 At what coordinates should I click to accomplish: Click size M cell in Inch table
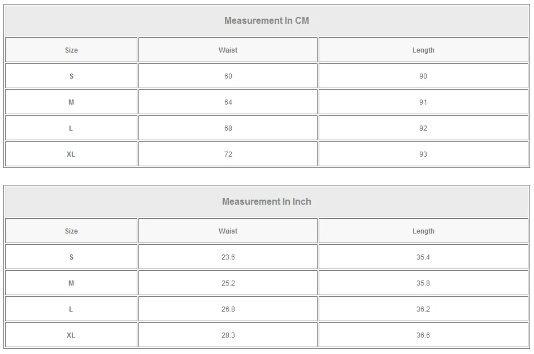(x=71, y=283)
